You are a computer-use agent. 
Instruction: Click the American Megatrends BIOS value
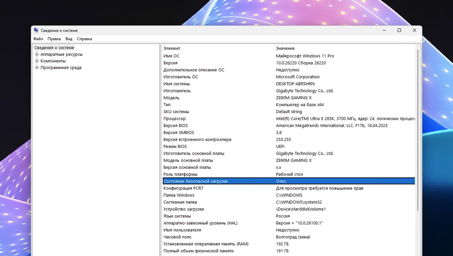332,125
